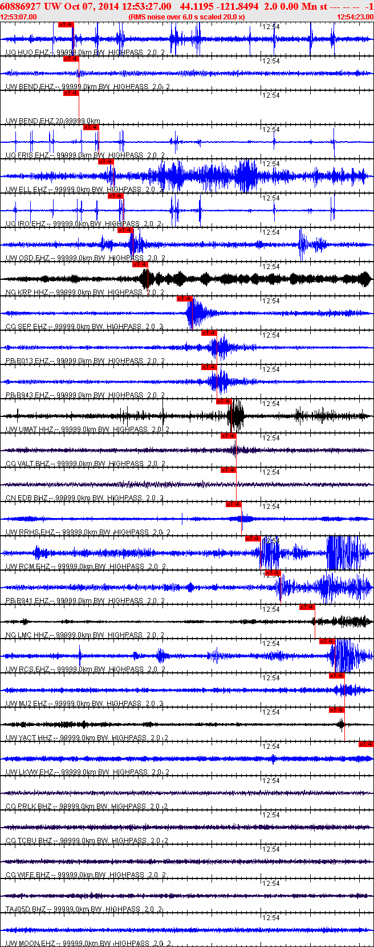Select the CC TCBU BHZ station label
Image resolution: width=374 pixels, height=947 pixels.
tap(87, 841)
